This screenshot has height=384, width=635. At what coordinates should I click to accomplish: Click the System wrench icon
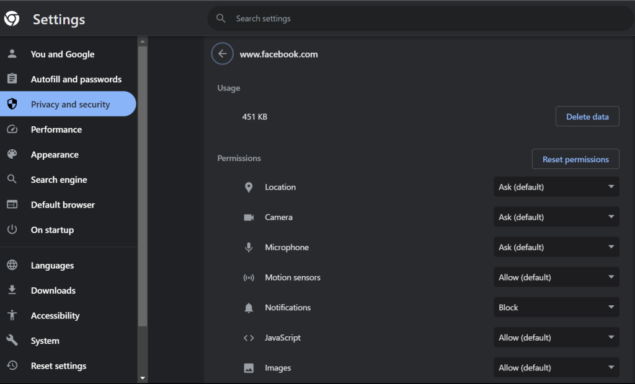tap(12, 340)
